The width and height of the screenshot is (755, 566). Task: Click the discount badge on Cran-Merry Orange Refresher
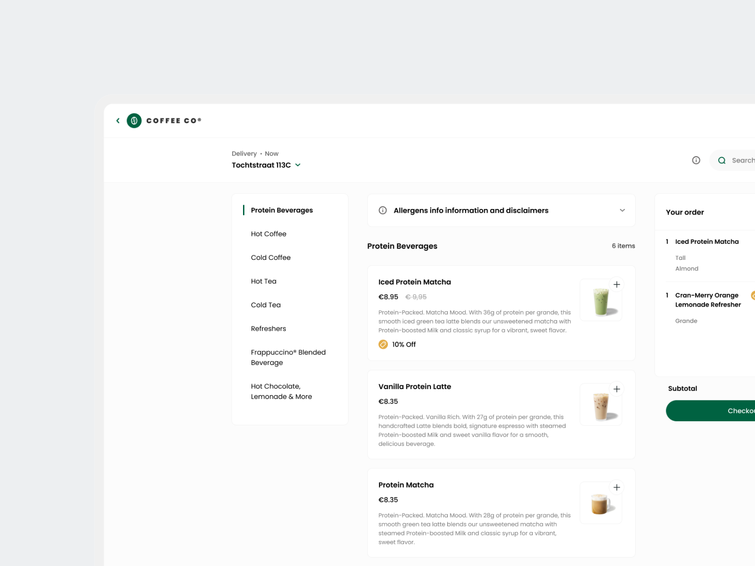[753, 295]
